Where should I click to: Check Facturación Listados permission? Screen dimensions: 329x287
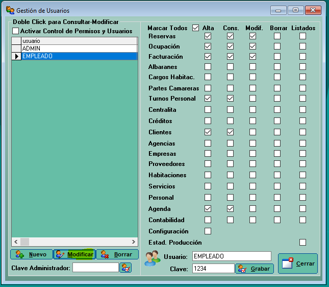[x=302, y=56]
